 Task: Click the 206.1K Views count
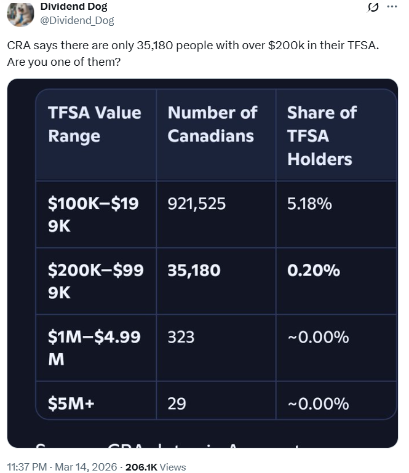point(155,467)
